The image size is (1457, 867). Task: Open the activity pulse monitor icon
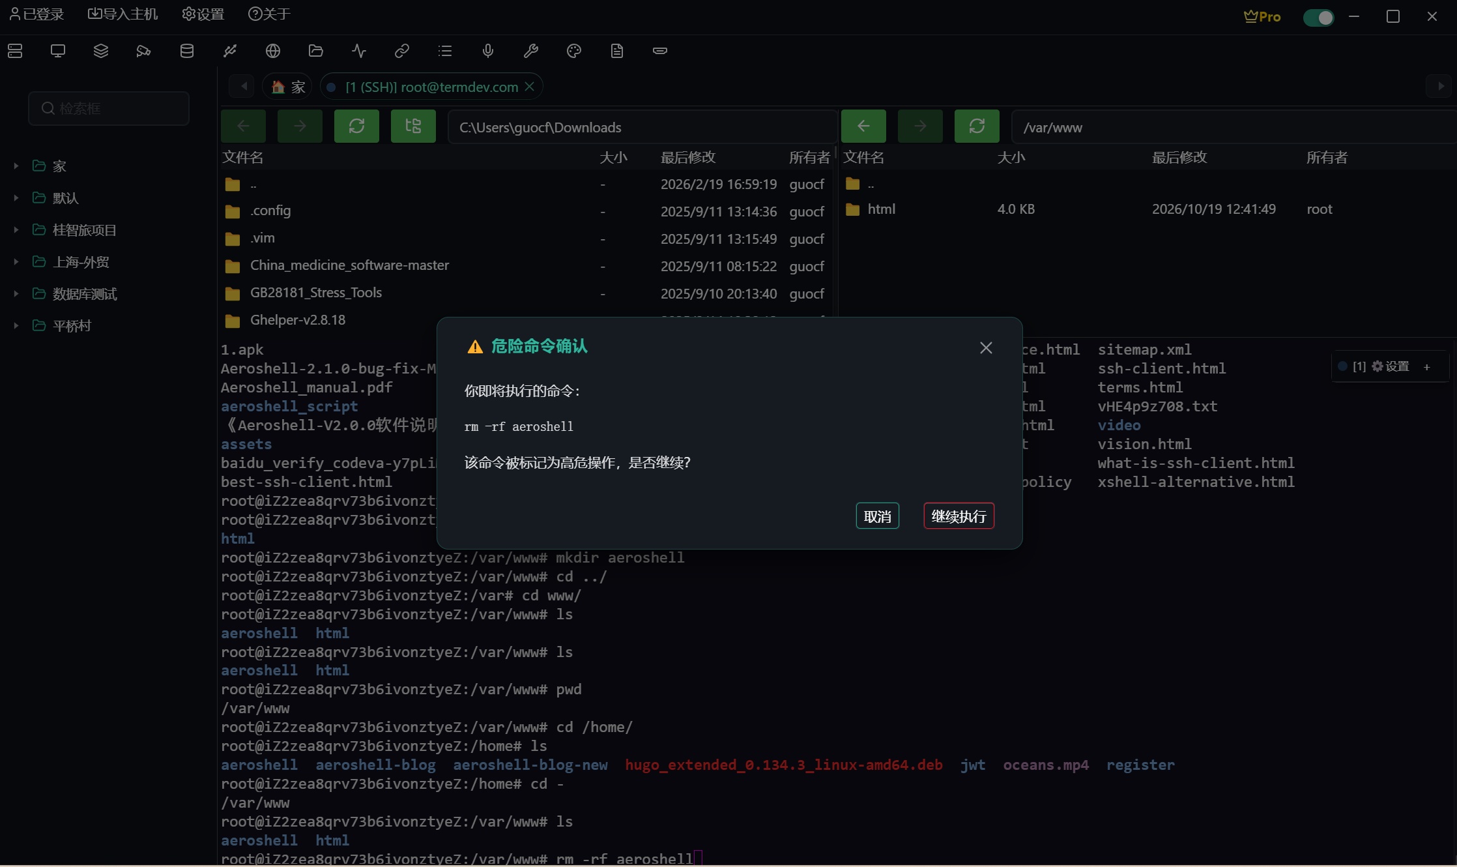click(359, 51)
